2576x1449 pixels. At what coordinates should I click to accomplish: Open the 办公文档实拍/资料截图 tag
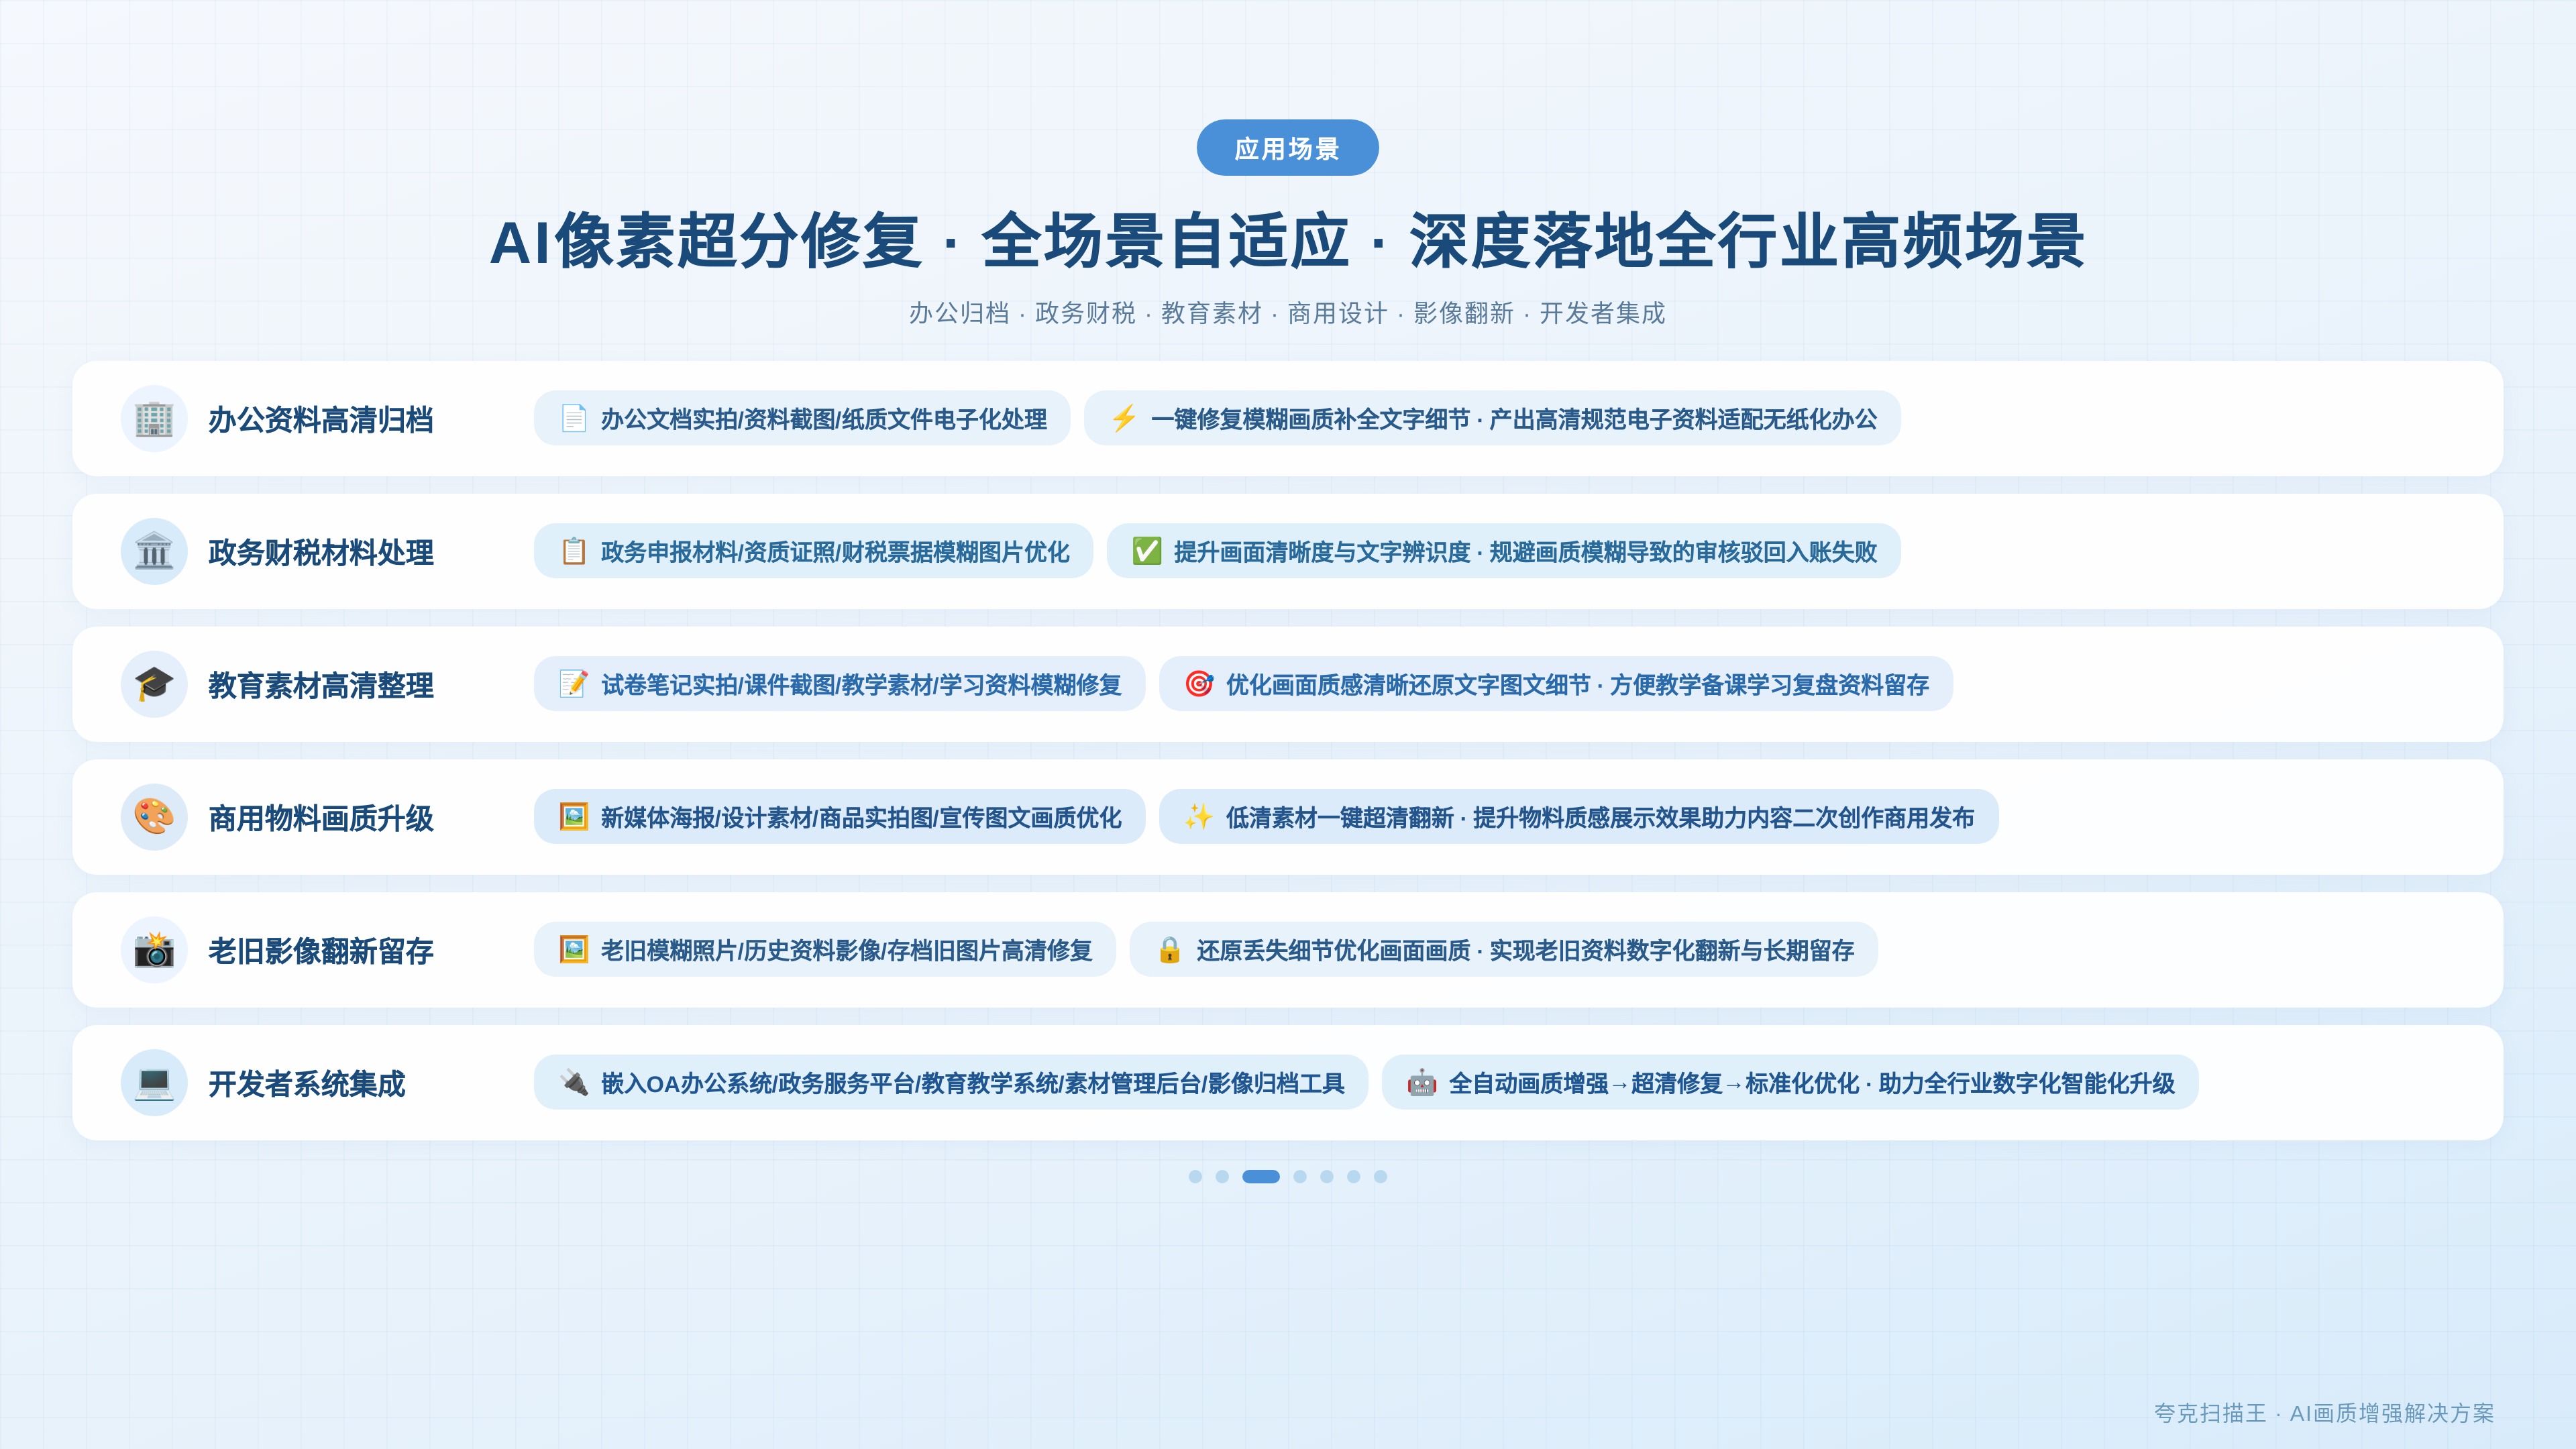click(x=802, y=418)
